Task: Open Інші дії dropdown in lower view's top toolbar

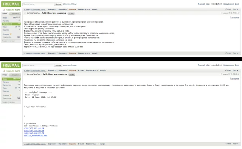Action: 103,70
